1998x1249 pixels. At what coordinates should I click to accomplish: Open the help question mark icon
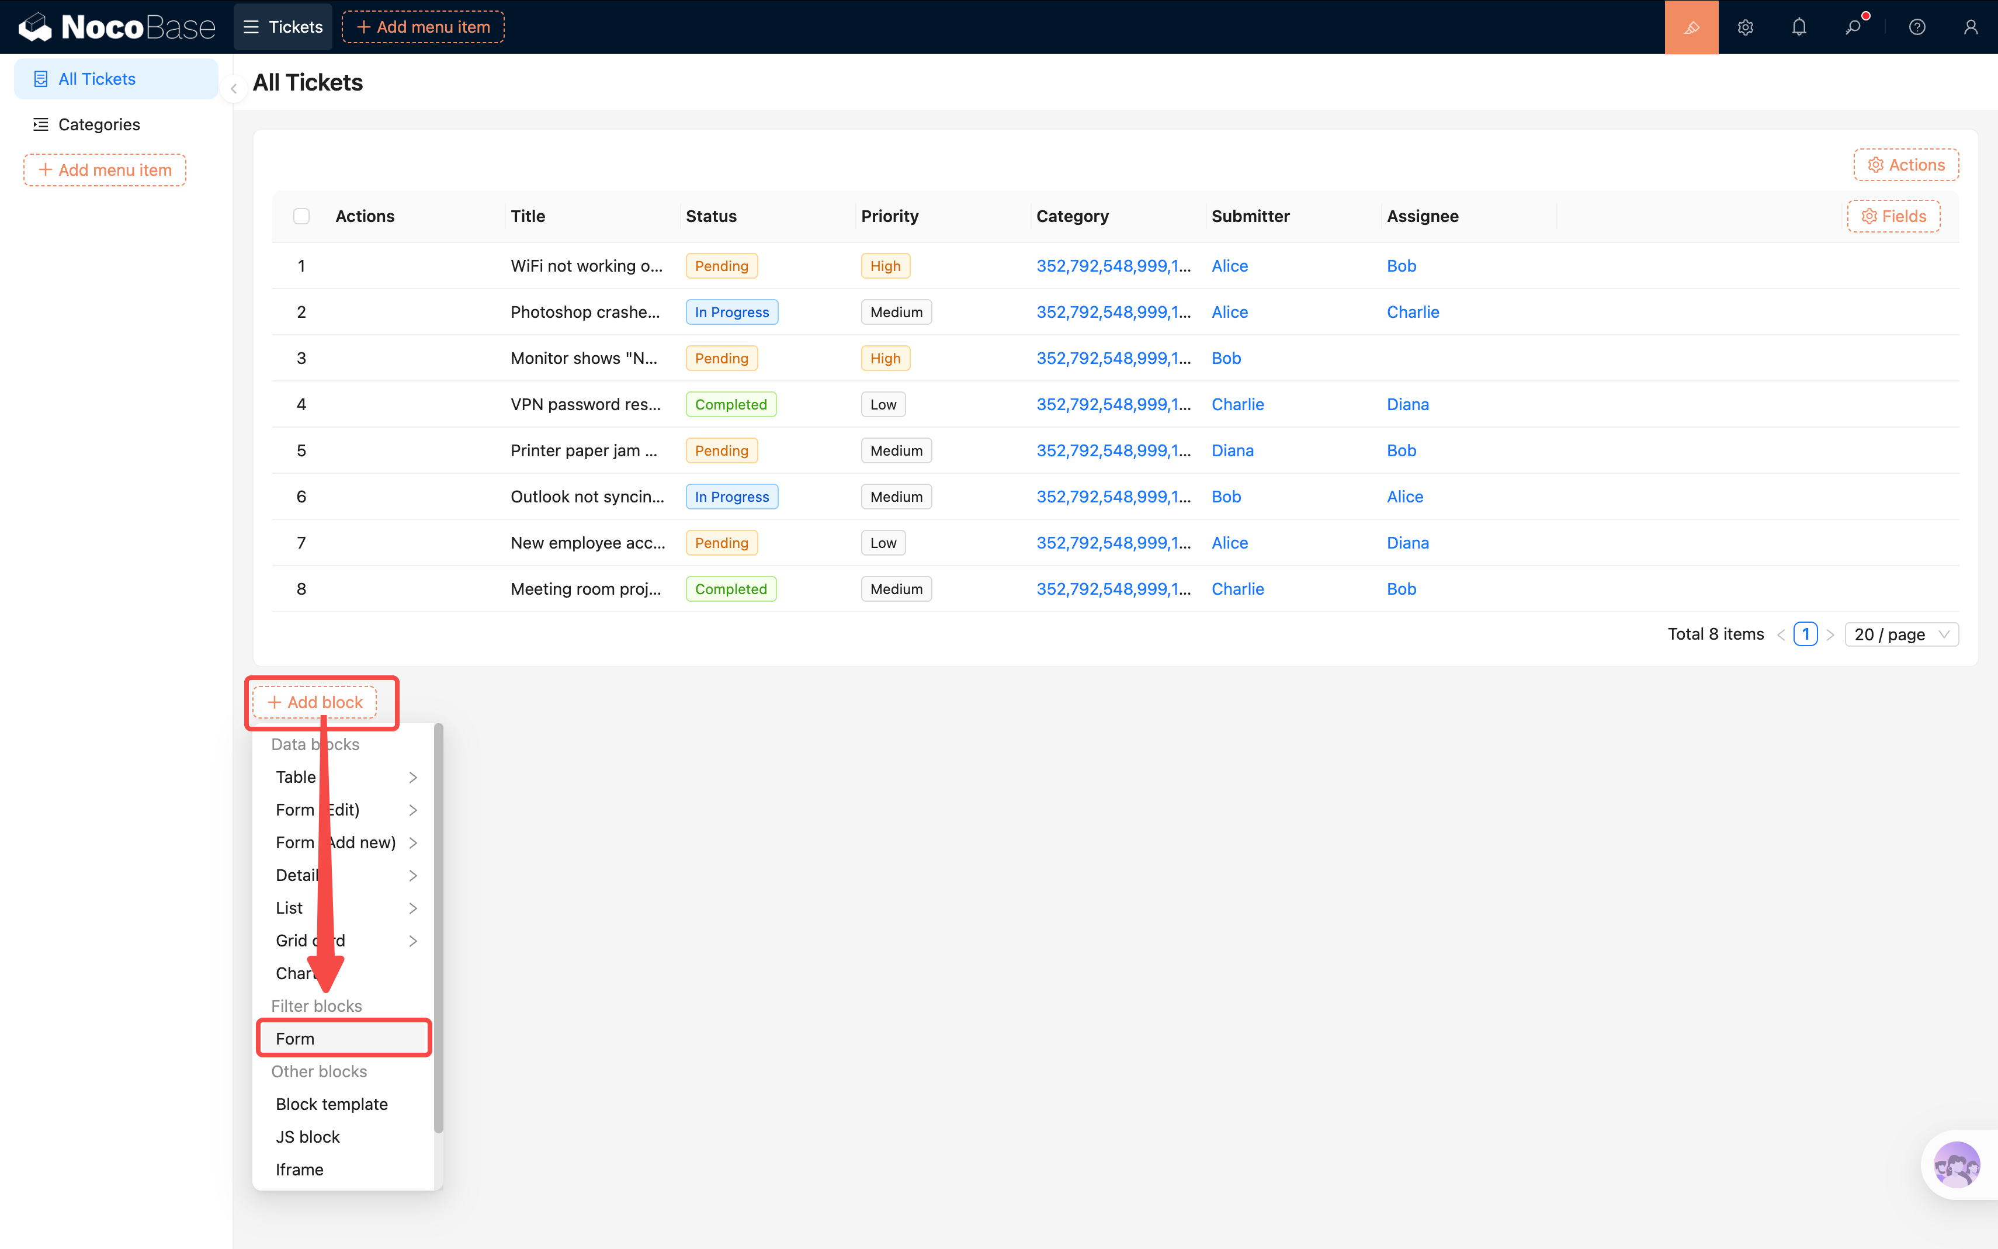1916,27
